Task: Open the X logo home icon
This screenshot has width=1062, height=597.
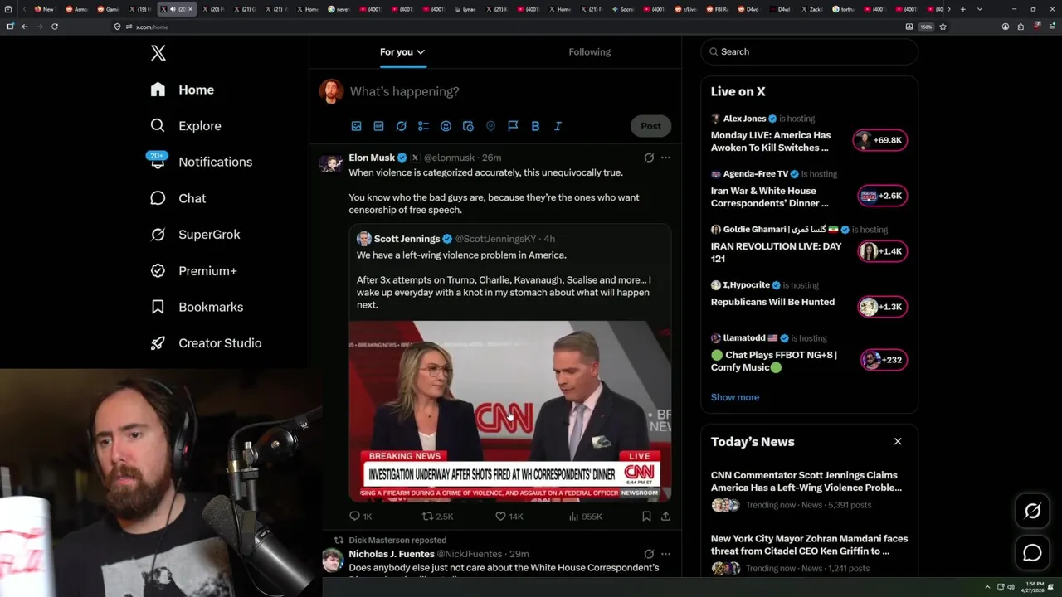Action: [x=158, y=53]
